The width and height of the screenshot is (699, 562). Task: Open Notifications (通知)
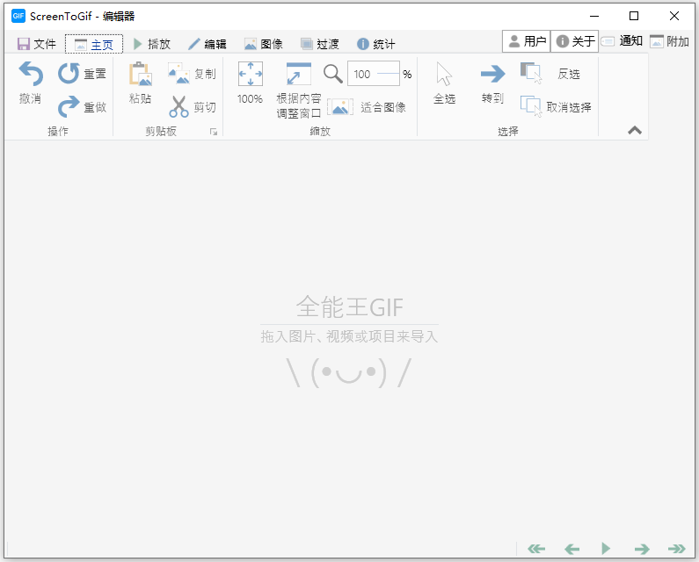coord(622,41)
